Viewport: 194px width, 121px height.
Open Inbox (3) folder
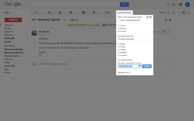(8, 25)
